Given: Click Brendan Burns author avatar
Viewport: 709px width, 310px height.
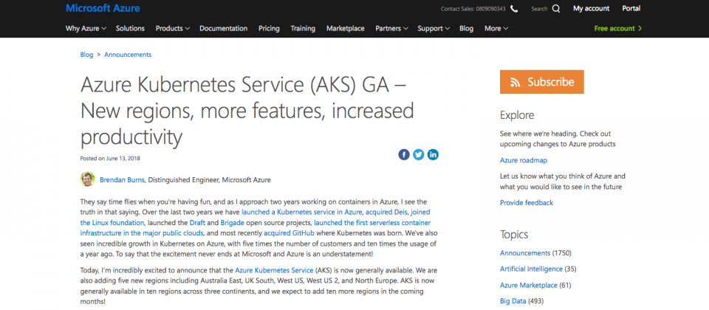Looking at the screenshot, I should pos(87,179).
